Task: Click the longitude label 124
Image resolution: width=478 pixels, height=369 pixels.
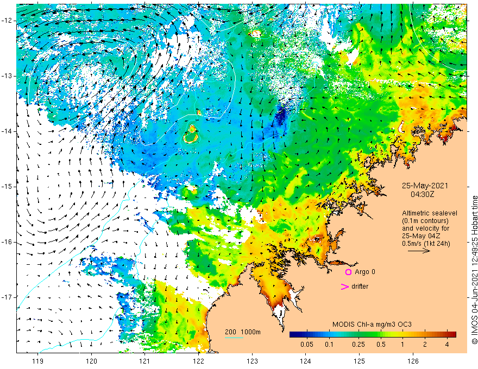Action: pyautogui.click(x=306, y=361)
